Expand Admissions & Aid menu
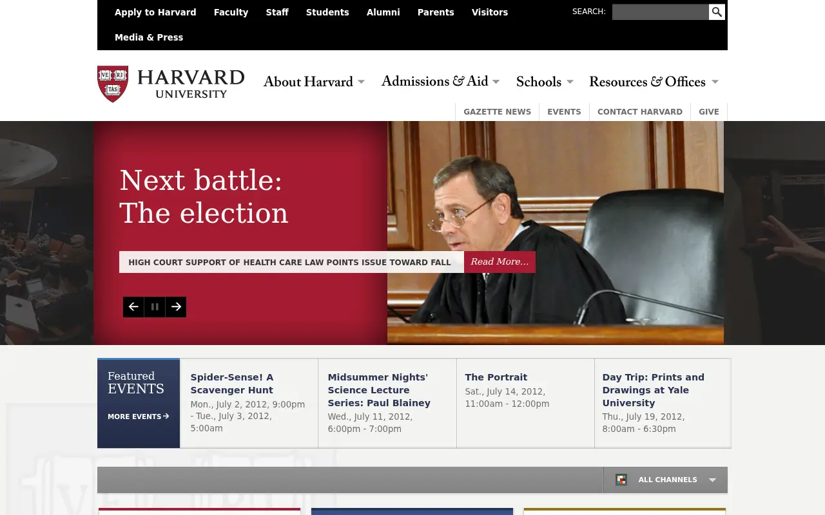This screenshot has height=515, width=825. click(440, 81)
